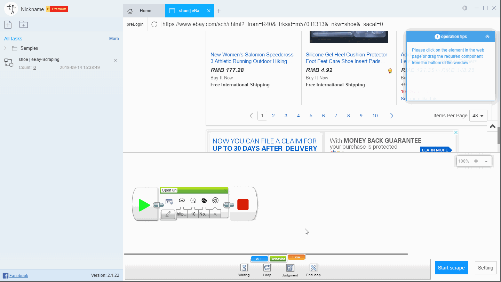Open Salomon Speedcross product link
501x282 pixels.
tap(252, 58)
